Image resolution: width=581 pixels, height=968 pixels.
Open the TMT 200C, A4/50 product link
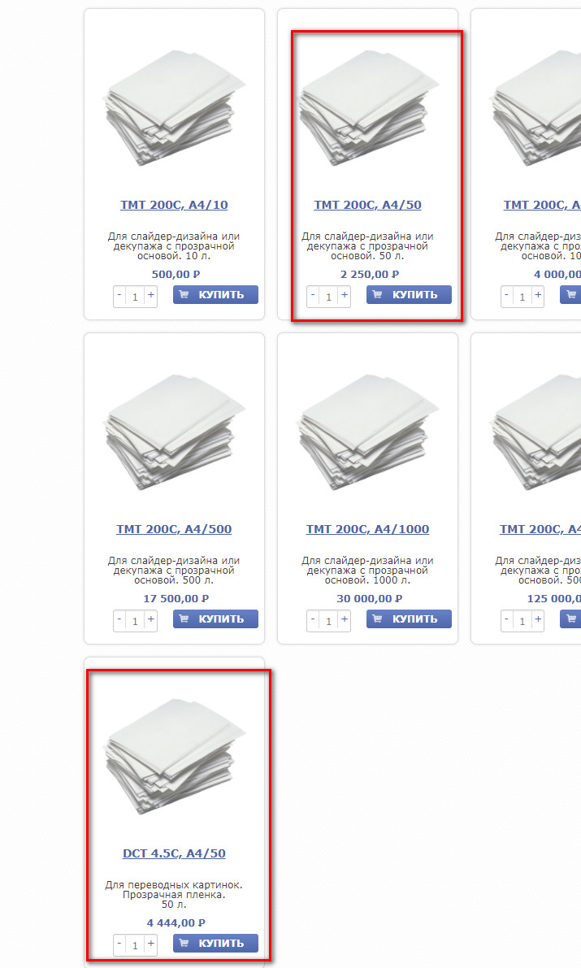(x=367, y=205)
